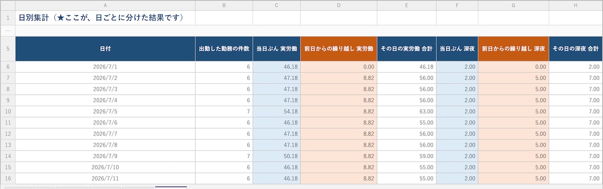Select date cell 2026/7/7
Screen dimensions: 603x189
coord(105,134)
